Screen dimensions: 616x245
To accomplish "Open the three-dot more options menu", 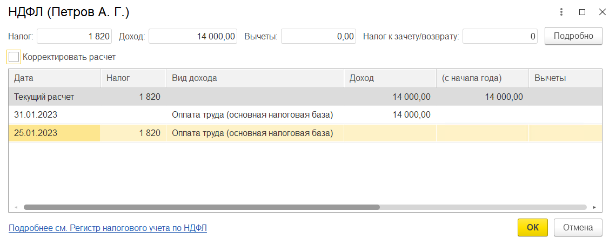I will tap(562, 12).
